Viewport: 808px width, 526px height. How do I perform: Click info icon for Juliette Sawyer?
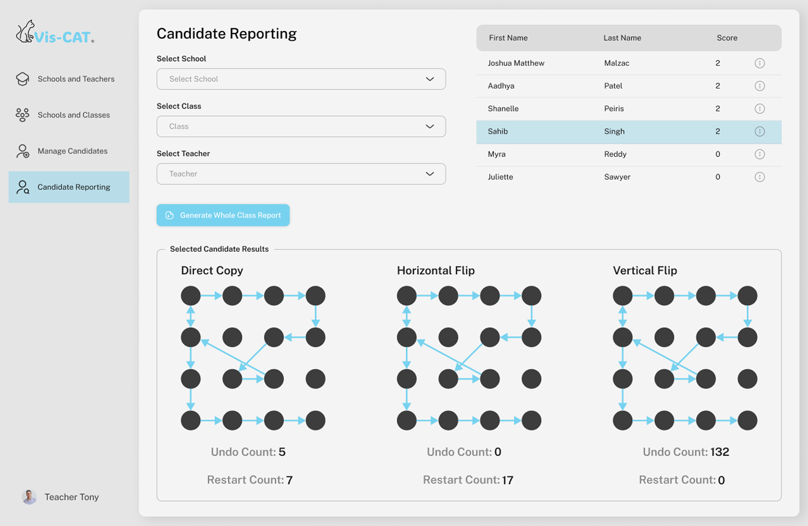[759, 177]
